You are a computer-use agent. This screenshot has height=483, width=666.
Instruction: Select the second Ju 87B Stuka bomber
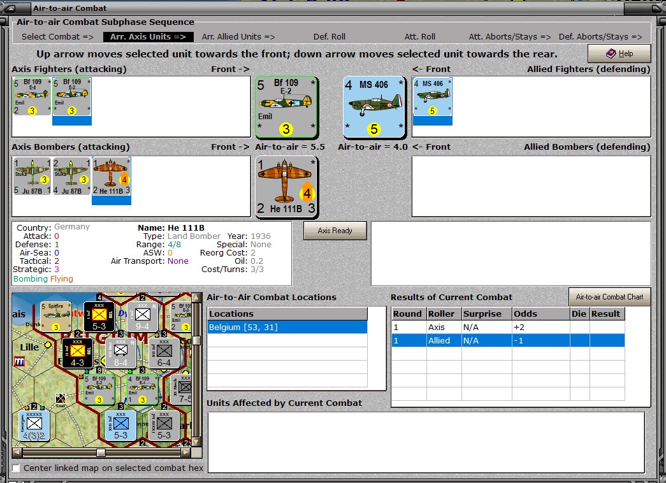(x=72, y=177)
